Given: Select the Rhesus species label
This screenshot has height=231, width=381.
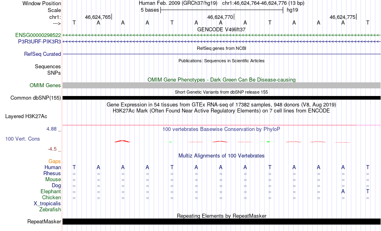Looking at the screenshot, I should (x=52, y=173).
